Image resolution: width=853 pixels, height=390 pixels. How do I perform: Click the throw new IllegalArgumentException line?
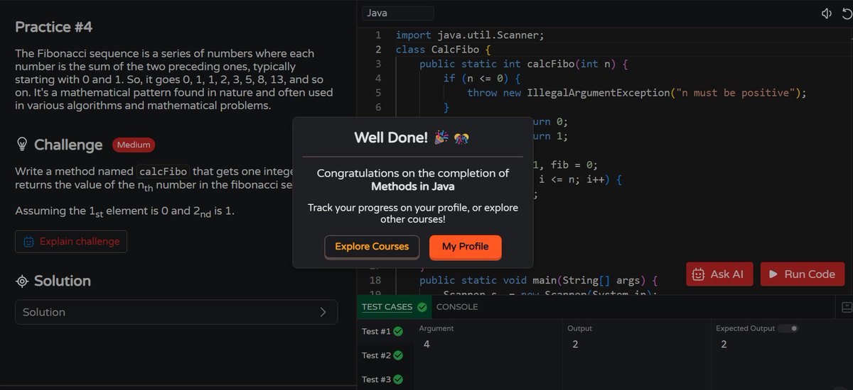click(x=637, y=93)
